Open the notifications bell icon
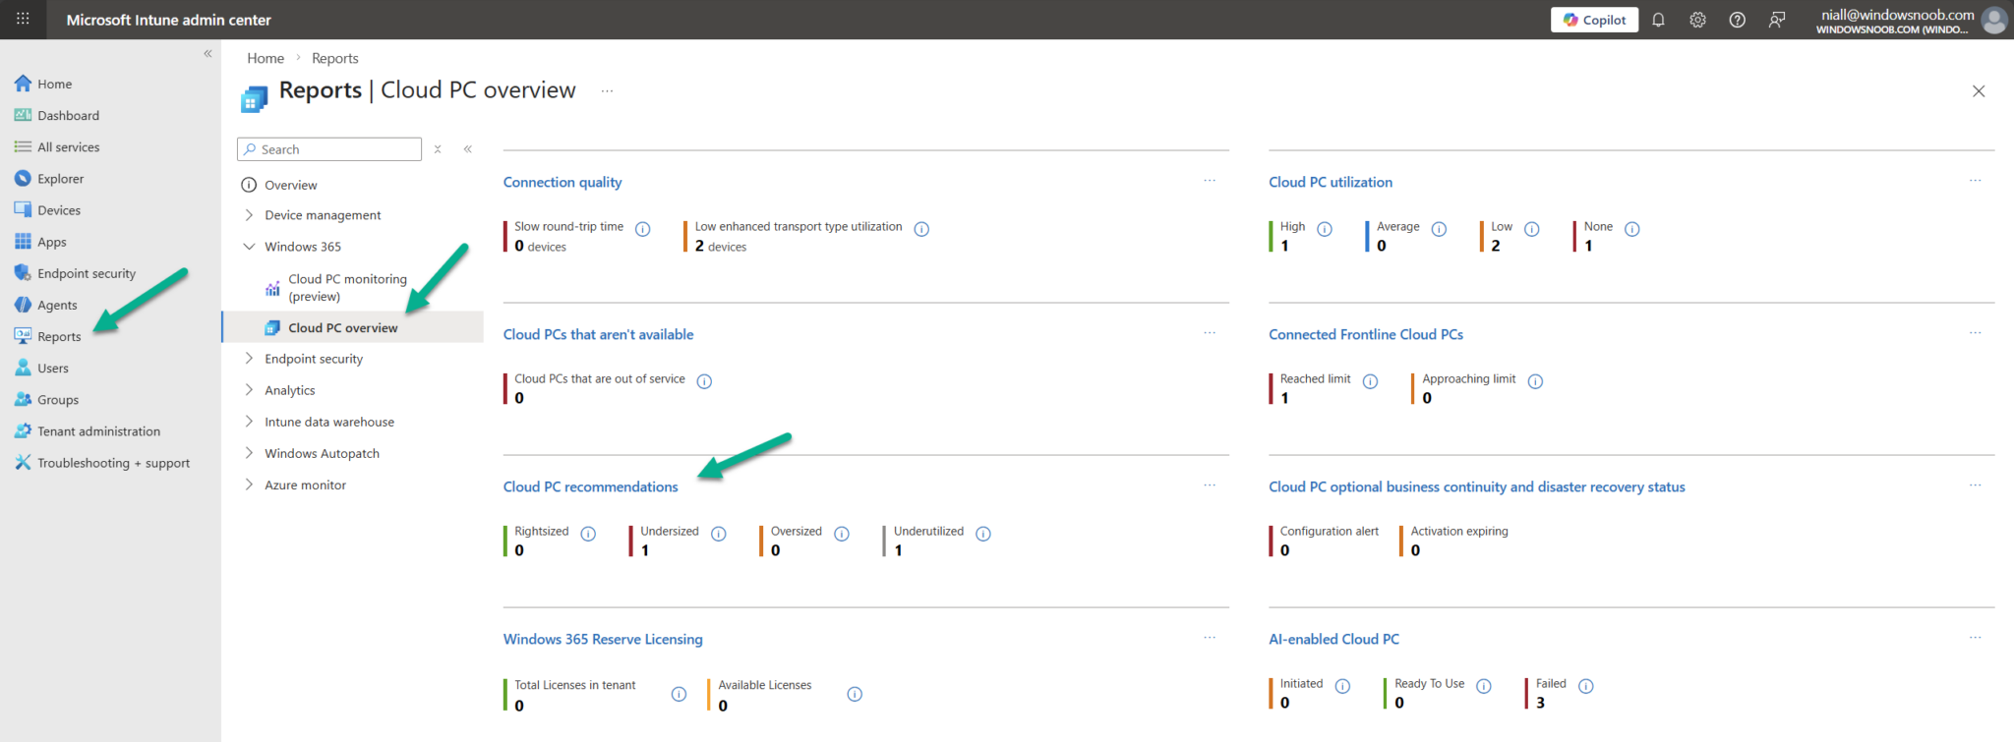This screenshot has width=2014, height=742. click(x=1658, y=20)
